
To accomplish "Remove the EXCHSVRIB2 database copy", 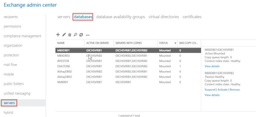I will (x=234, y=90).
